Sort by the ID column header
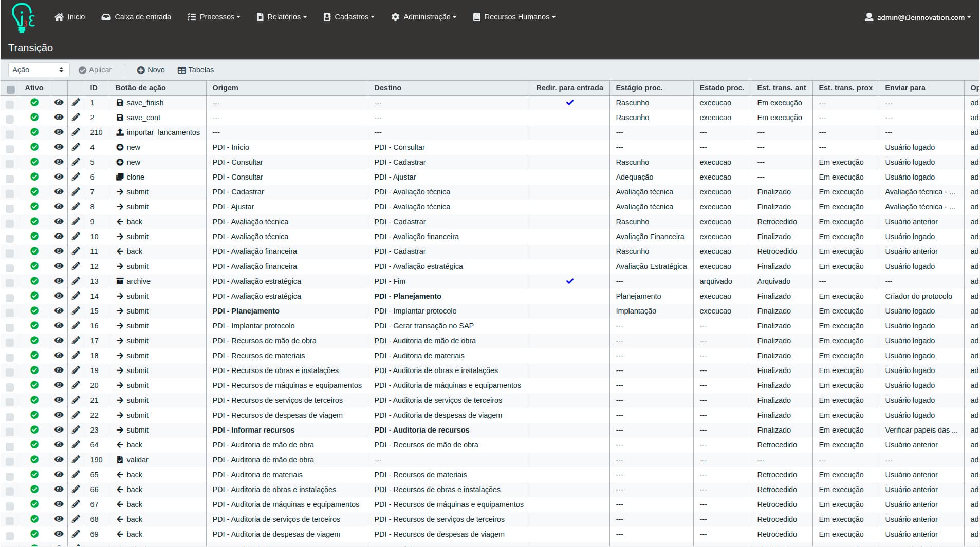This screenshot has height=547, width=980. [x=94, y=88]
